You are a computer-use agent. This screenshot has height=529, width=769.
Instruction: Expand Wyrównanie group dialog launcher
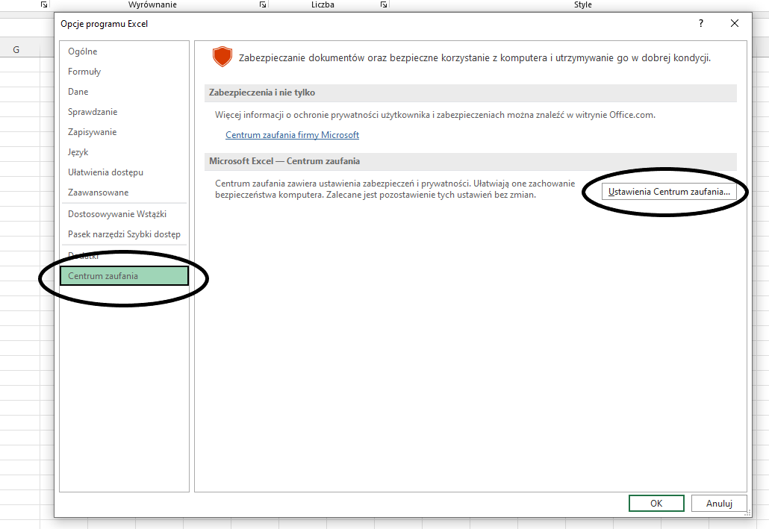(x=263, y=4)
